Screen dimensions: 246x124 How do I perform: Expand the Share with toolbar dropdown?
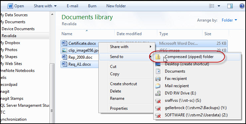(x=45, y=6)
